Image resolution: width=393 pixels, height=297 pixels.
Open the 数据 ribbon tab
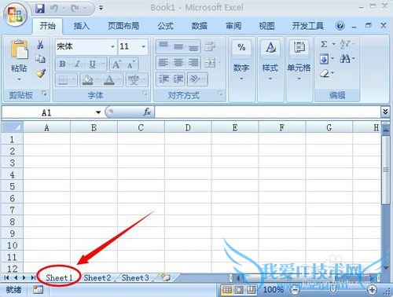pyautogui.click(x=199, y=26)
